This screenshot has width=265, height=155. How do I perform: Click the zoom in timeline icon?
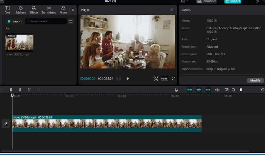[x=263, y=90]
